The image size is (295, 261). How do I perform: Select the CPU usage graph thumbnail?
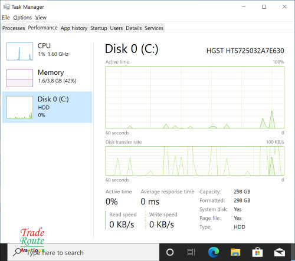(19, 51)
